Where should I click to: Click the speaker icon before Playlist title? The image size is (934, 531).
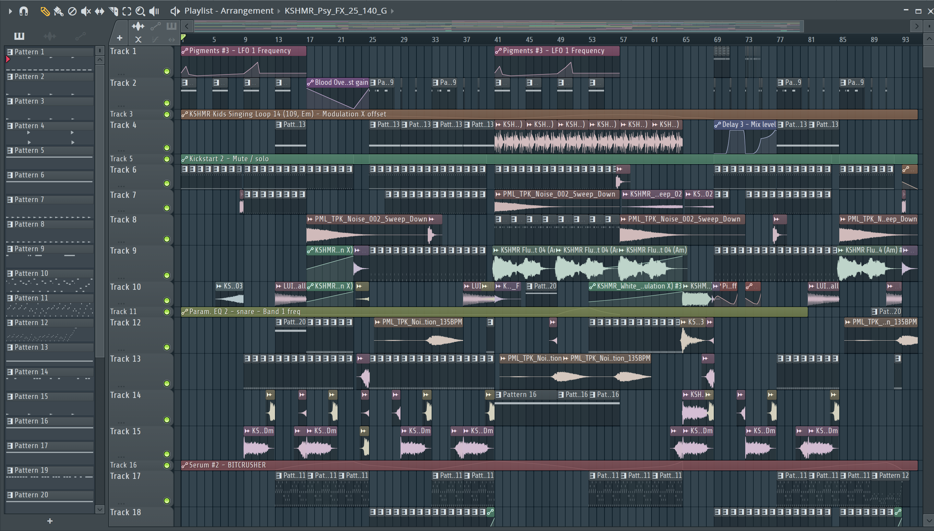175,11
